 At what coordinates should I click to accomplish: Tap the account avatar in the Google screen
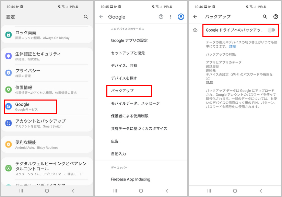pos(181,17)
